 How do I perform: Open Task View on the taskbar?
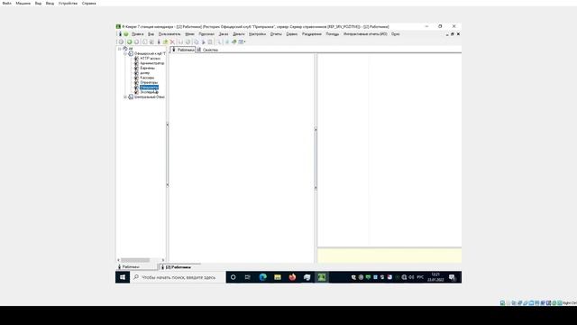coord(248,277)
